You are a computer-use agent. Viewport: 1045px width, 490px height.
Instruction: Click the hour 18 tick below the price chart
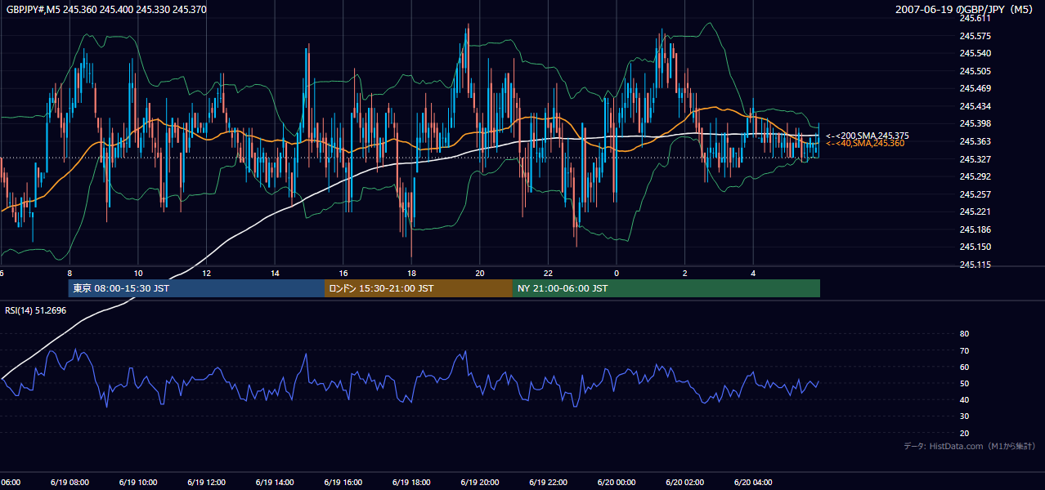pos(411,274)
